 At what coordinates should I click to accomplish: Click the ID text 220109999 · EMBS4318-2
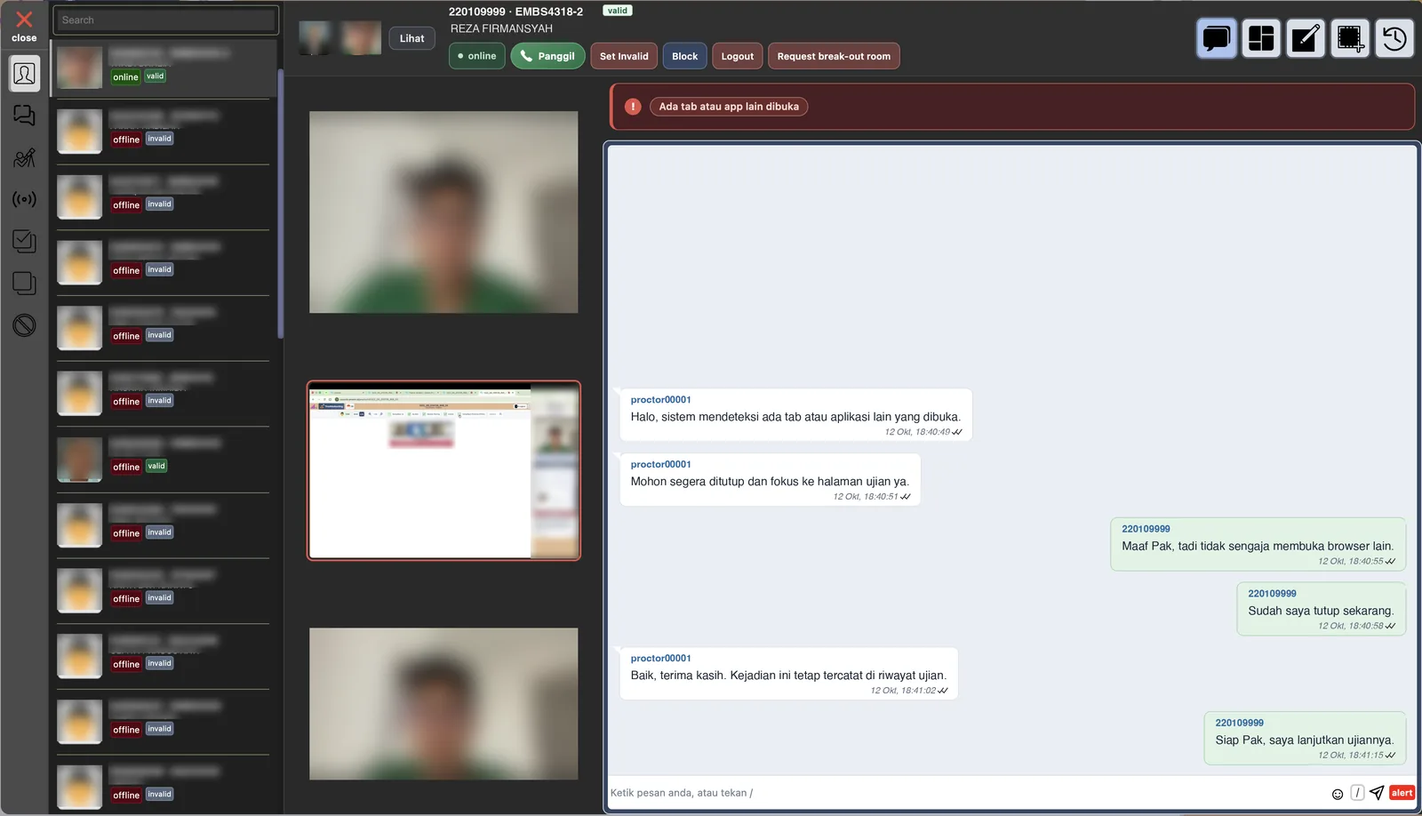(515, 12)
